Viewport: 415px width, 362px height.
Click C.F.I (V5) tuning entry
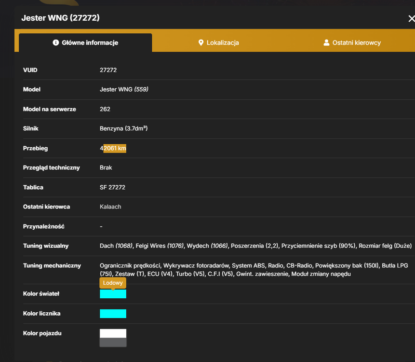coord(220,274)
